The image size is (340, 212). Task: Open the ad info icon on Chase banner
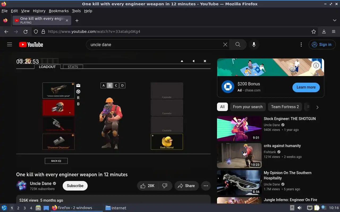pyautogui.click(x=316, y=65)
